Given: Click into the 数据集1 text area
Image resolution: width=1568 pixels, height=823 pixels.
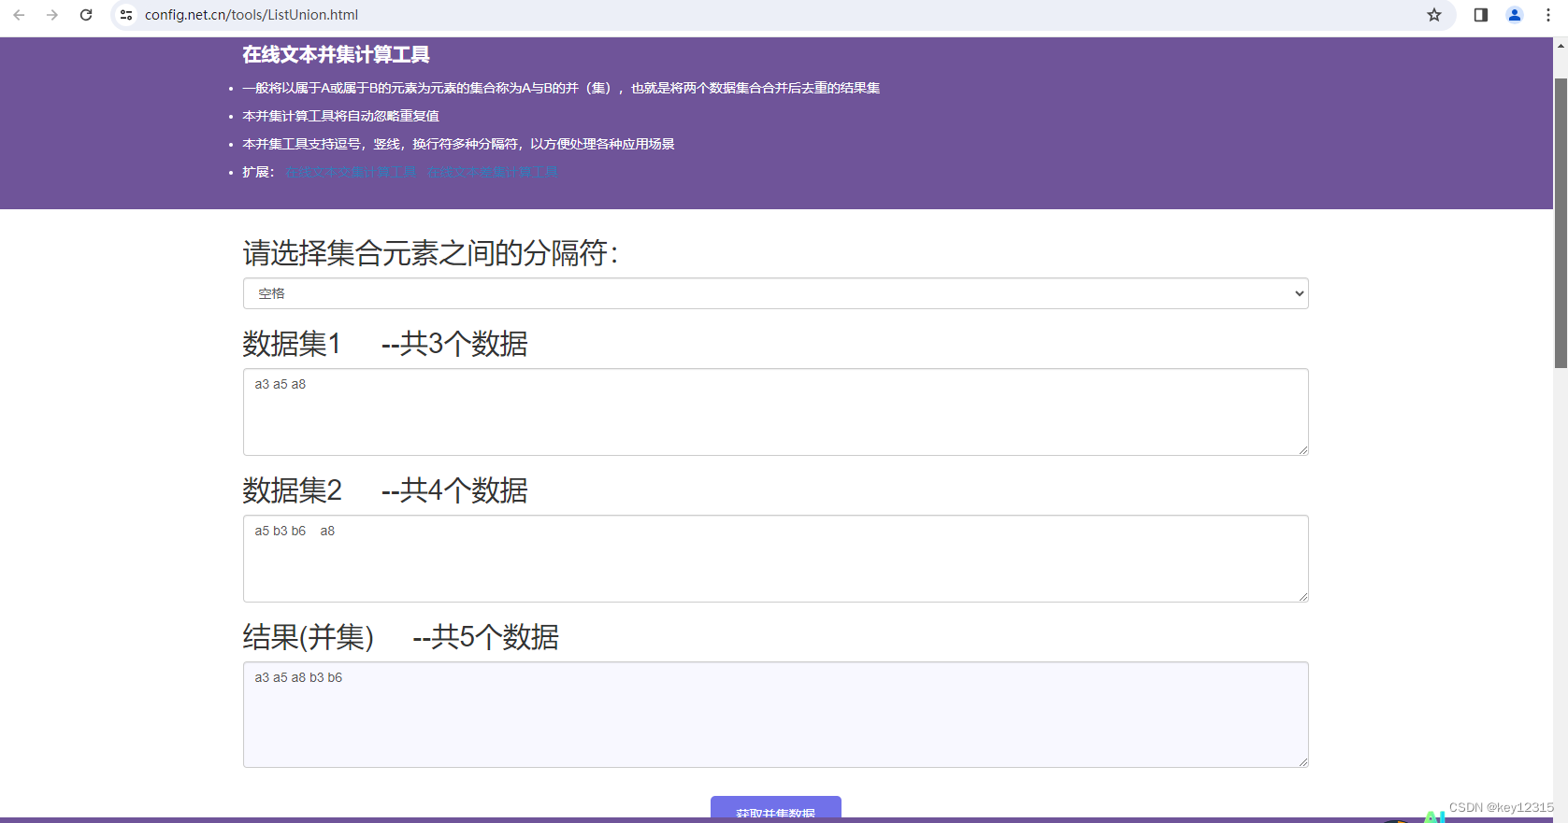Looking at the screenshot, I should 775,412.
